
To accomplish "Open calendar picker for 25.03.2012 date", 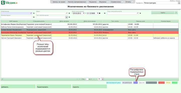I will tap(84, 13).
